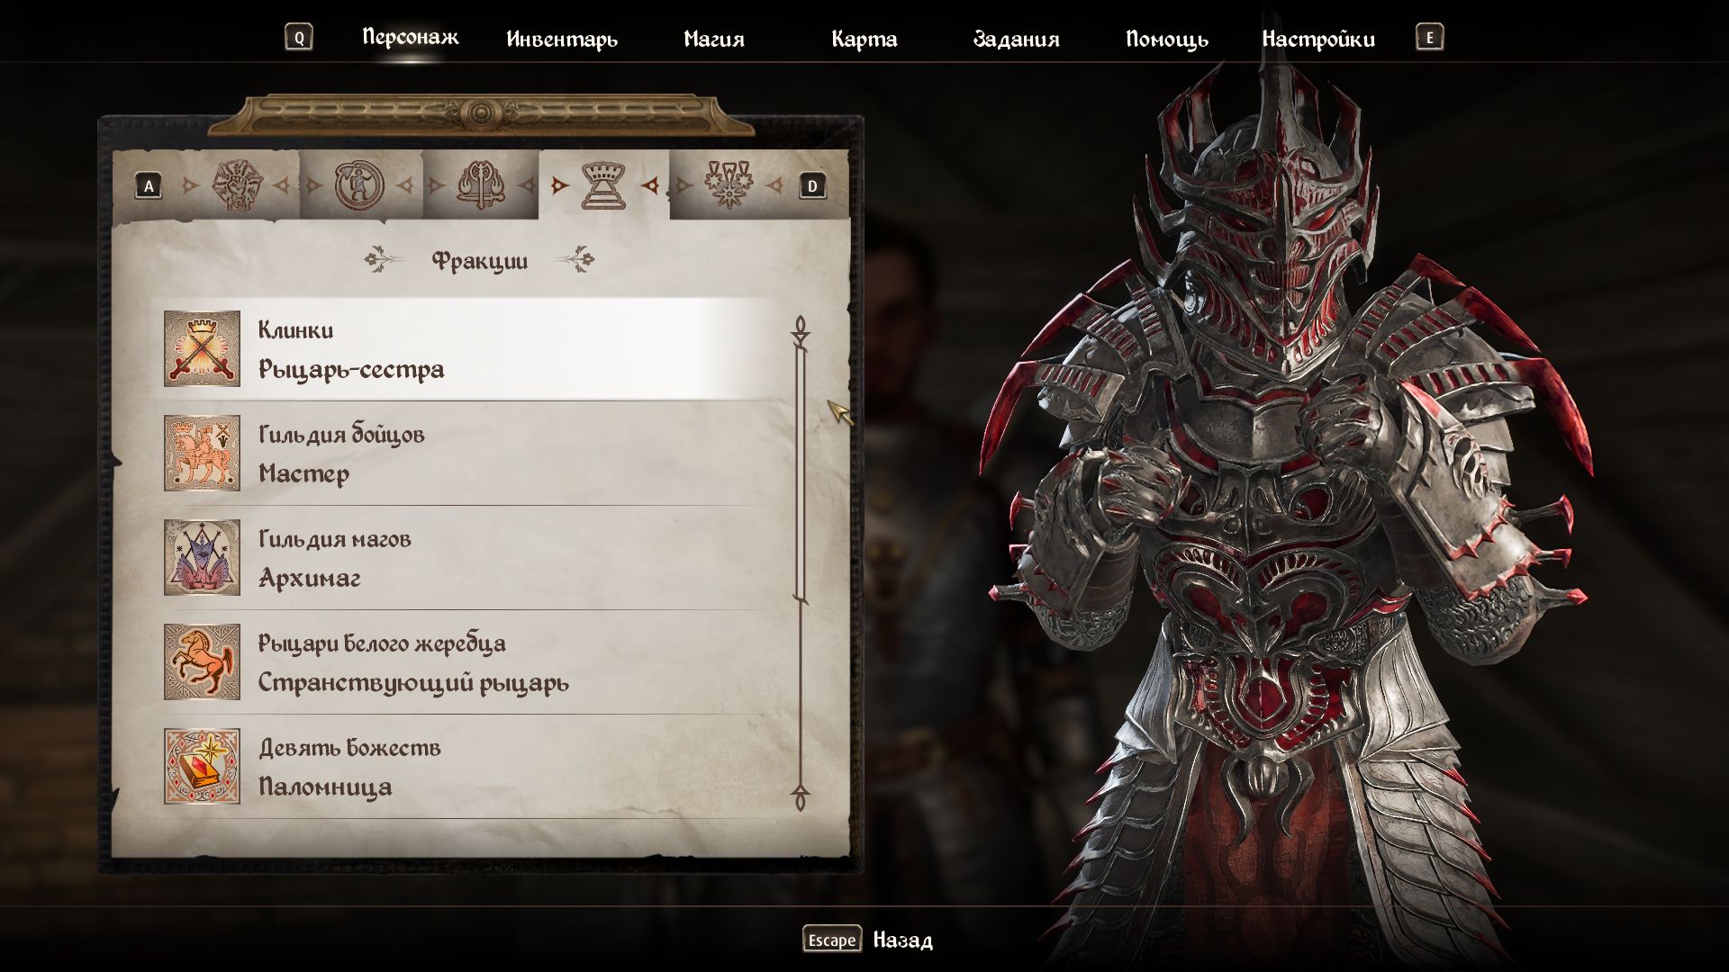Open the axe skills sub-tab icon
This screenshot has height=972, width=1729.
(481, 185)
